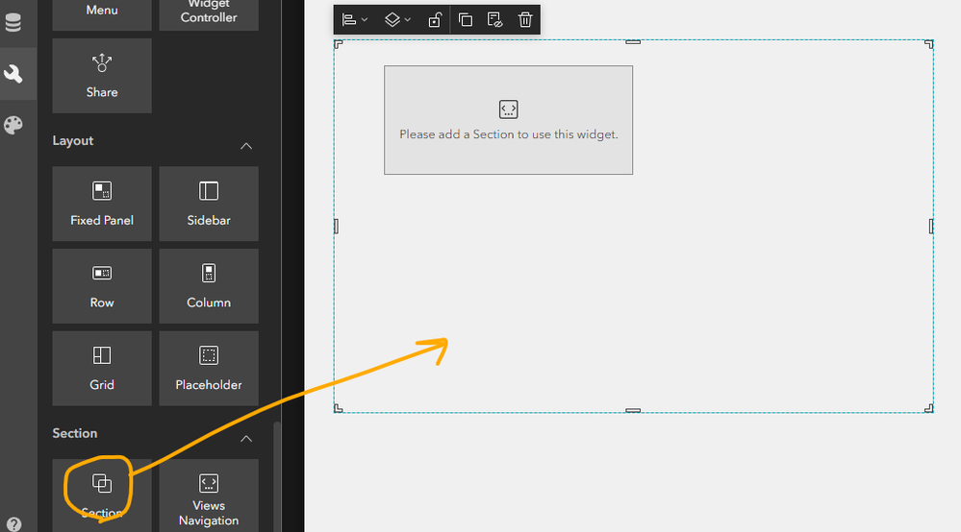Select the Column layout widget
The width and height of the screenshot is (961, 532).
[209, 286]
